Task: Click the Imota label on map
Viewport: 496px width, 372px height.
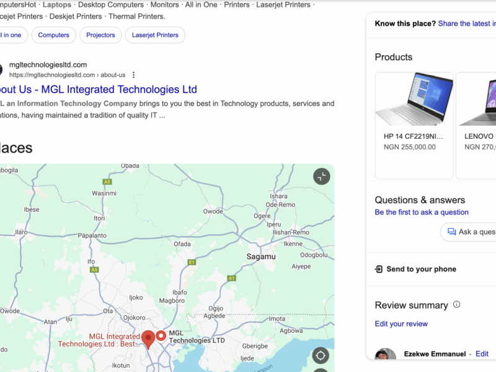Action: coord(277,319)
